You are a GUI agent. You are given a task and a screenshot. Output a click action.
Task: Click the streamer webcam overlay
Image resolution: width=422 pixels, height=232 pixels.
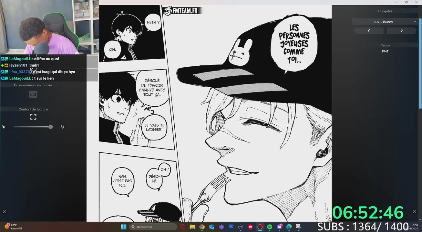pos(49,27)
